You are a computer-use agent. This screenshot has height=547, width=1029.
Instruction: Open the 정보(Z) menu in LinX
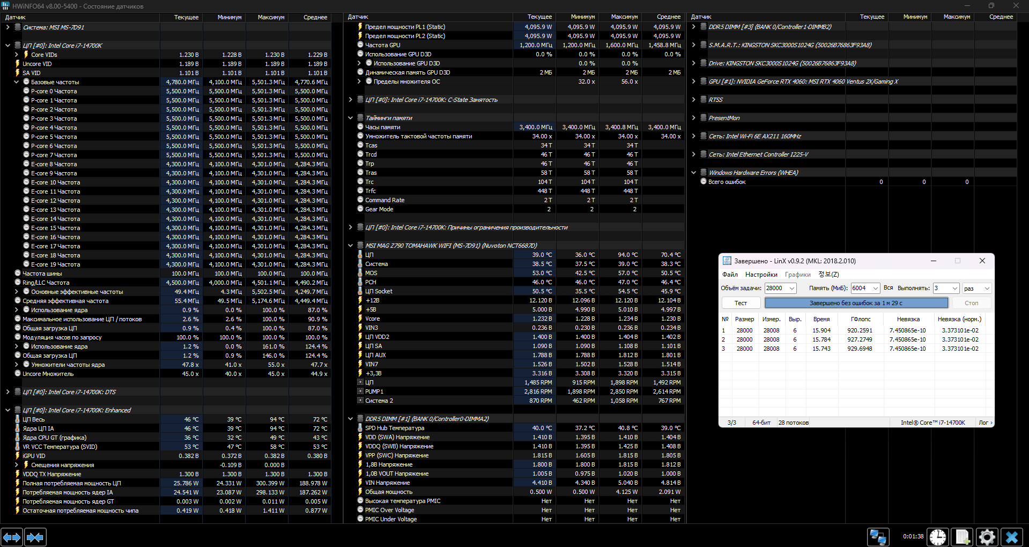(828, 275)
